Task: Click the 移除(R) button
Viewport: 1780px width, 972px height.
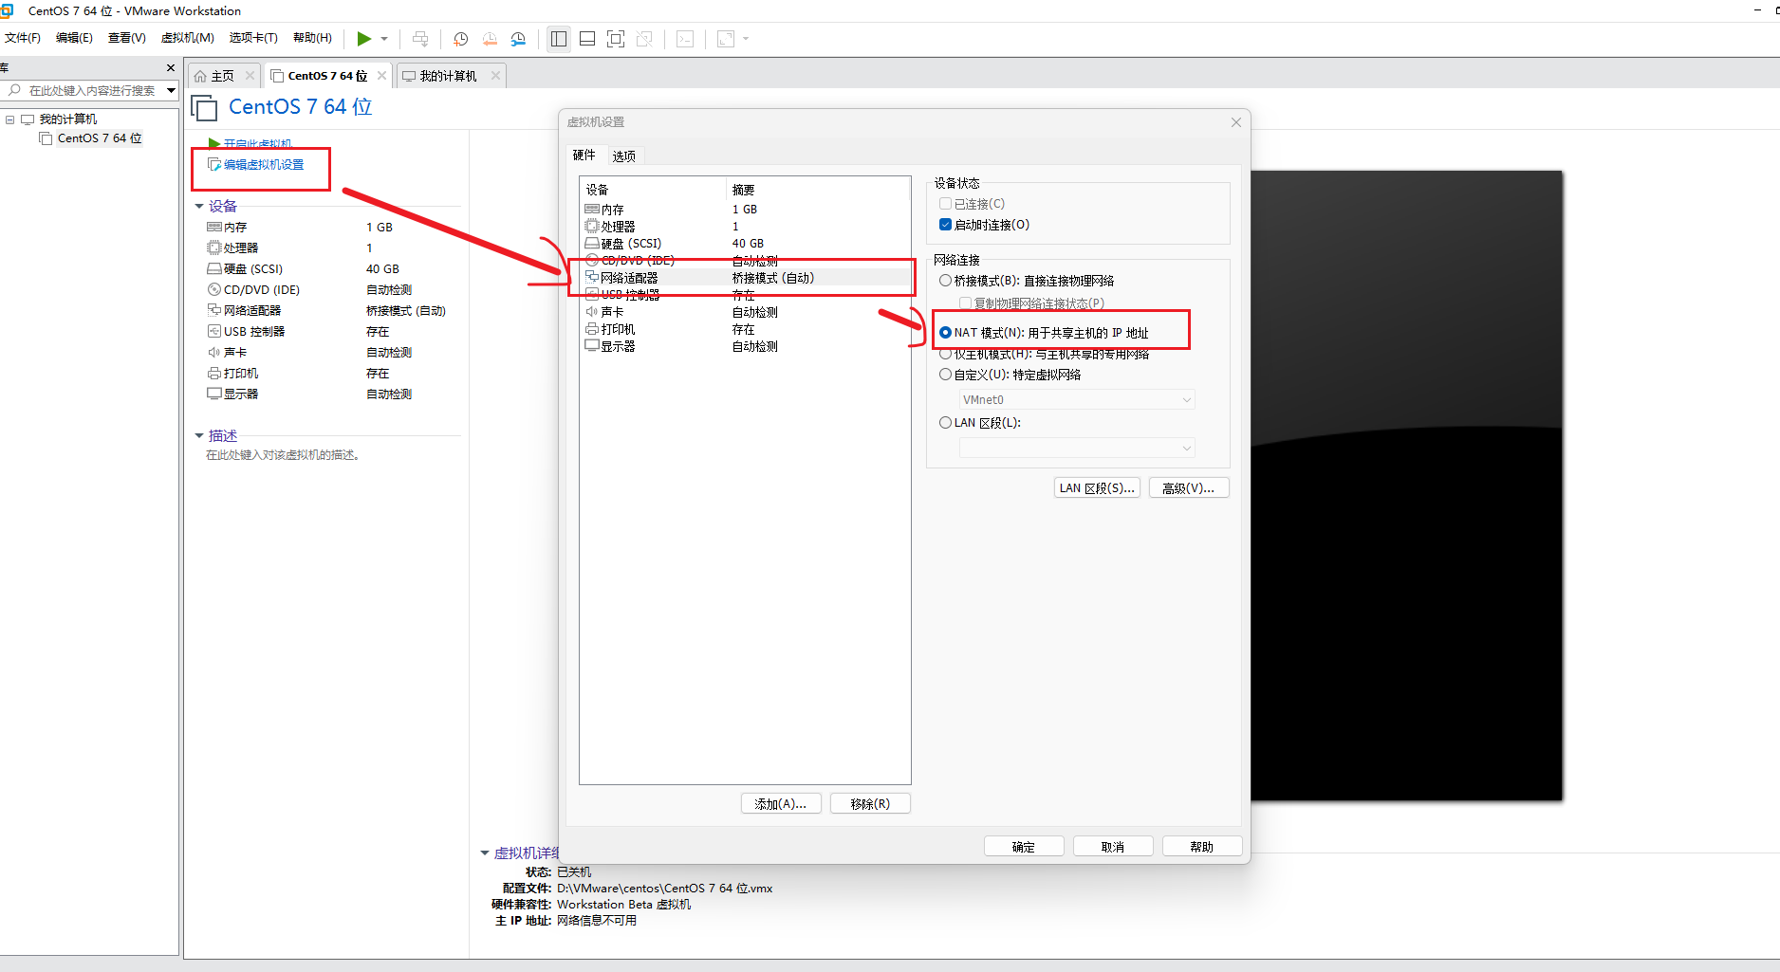Action: coord(870,804)
